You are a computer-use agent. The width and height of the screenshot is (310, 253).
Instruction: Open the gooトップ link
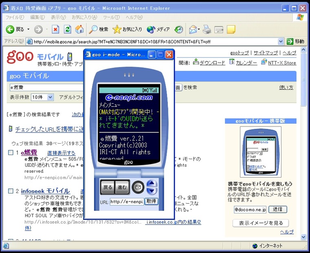[x=240, y=53]
